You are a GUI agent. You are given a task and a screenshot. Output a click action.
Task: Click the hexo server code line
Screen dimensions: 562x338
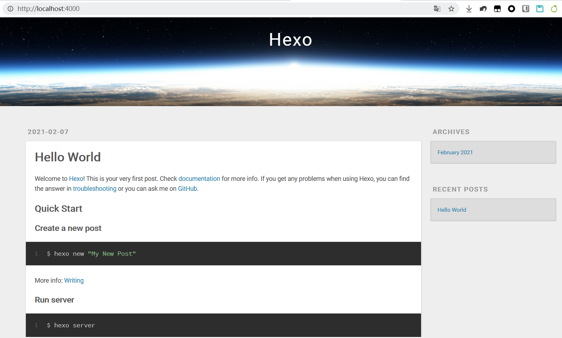coord(71,326)
